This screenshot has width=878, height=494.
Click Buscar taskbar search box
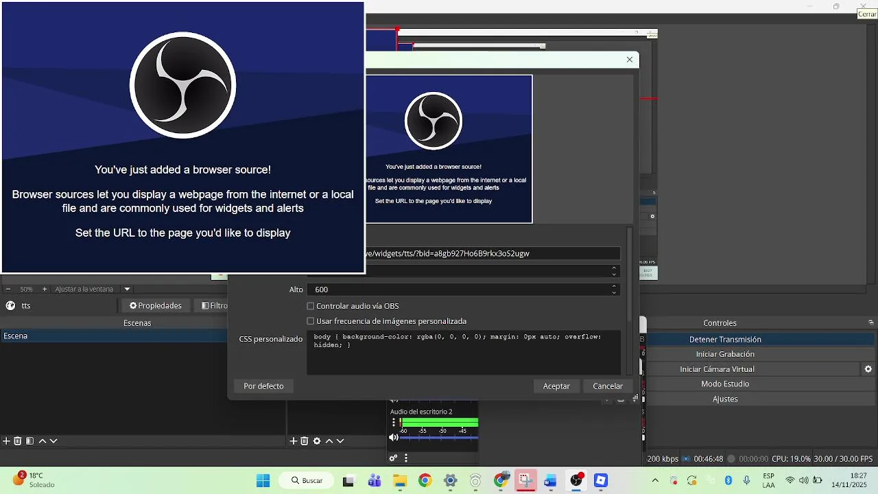[307, 481]
